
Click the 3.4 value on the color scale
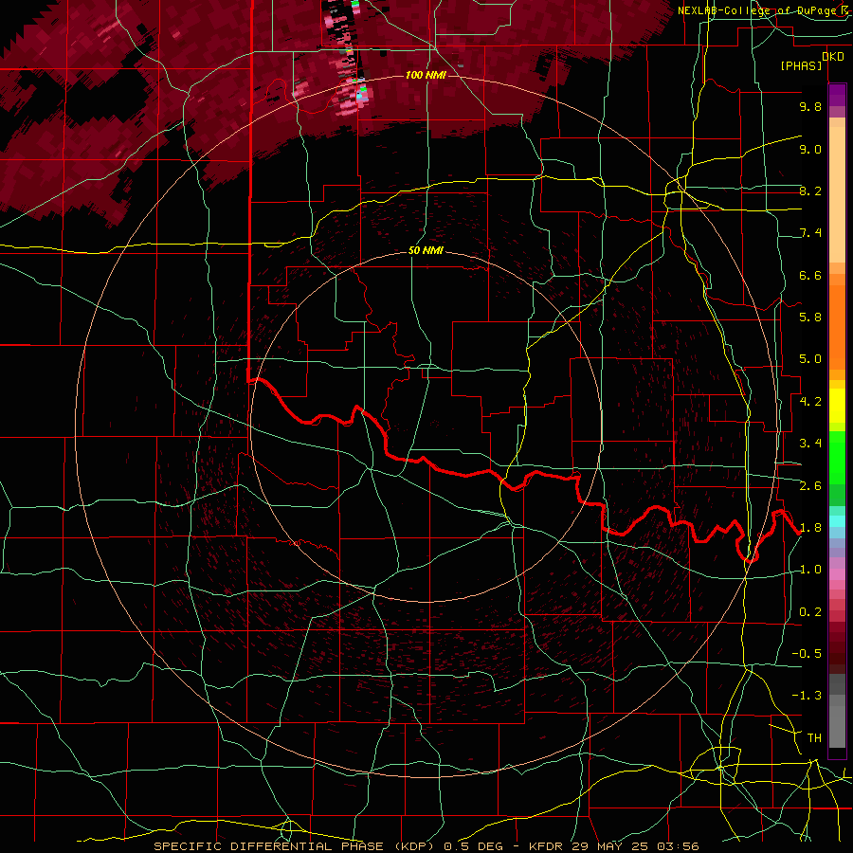click(x=810, y=444)
